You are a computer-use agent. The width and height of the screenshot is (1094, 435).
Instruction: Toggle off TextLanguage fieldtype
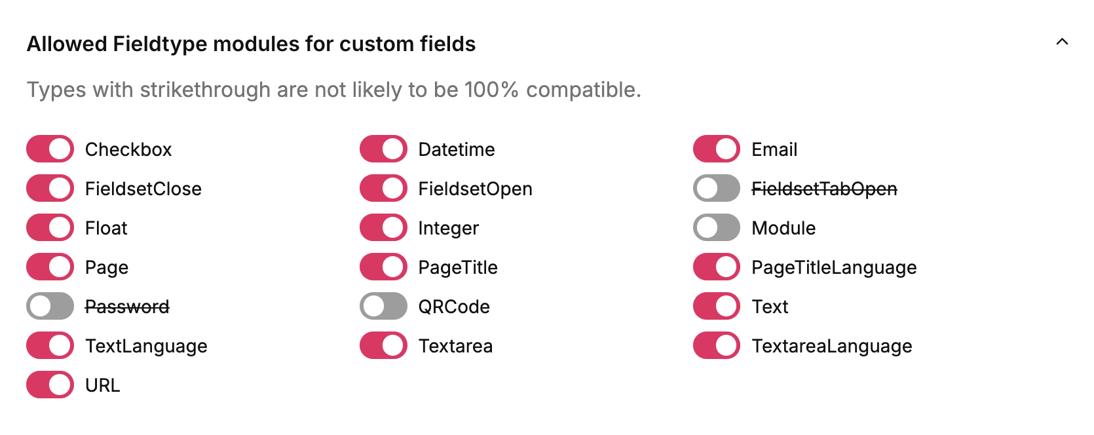(x=50, y=346)
